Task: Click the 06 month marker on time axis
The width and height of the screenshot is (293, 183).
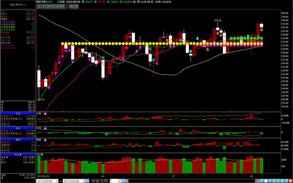Action: coord(103,176)
